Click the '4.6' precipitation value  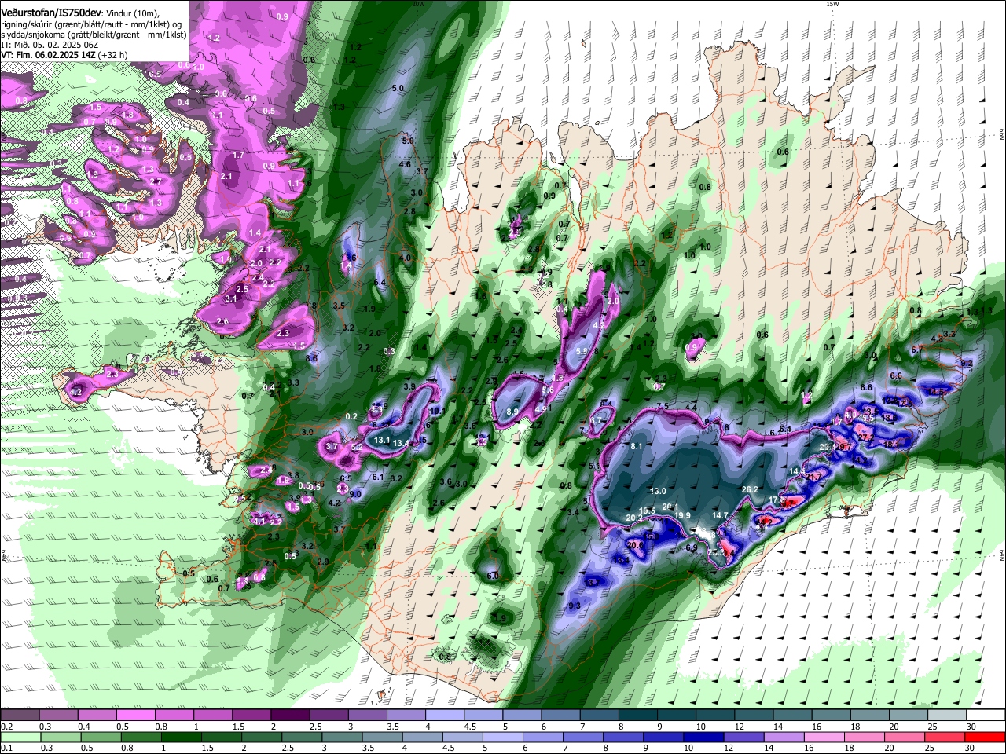pyautogui.click(x=405, y=164)
